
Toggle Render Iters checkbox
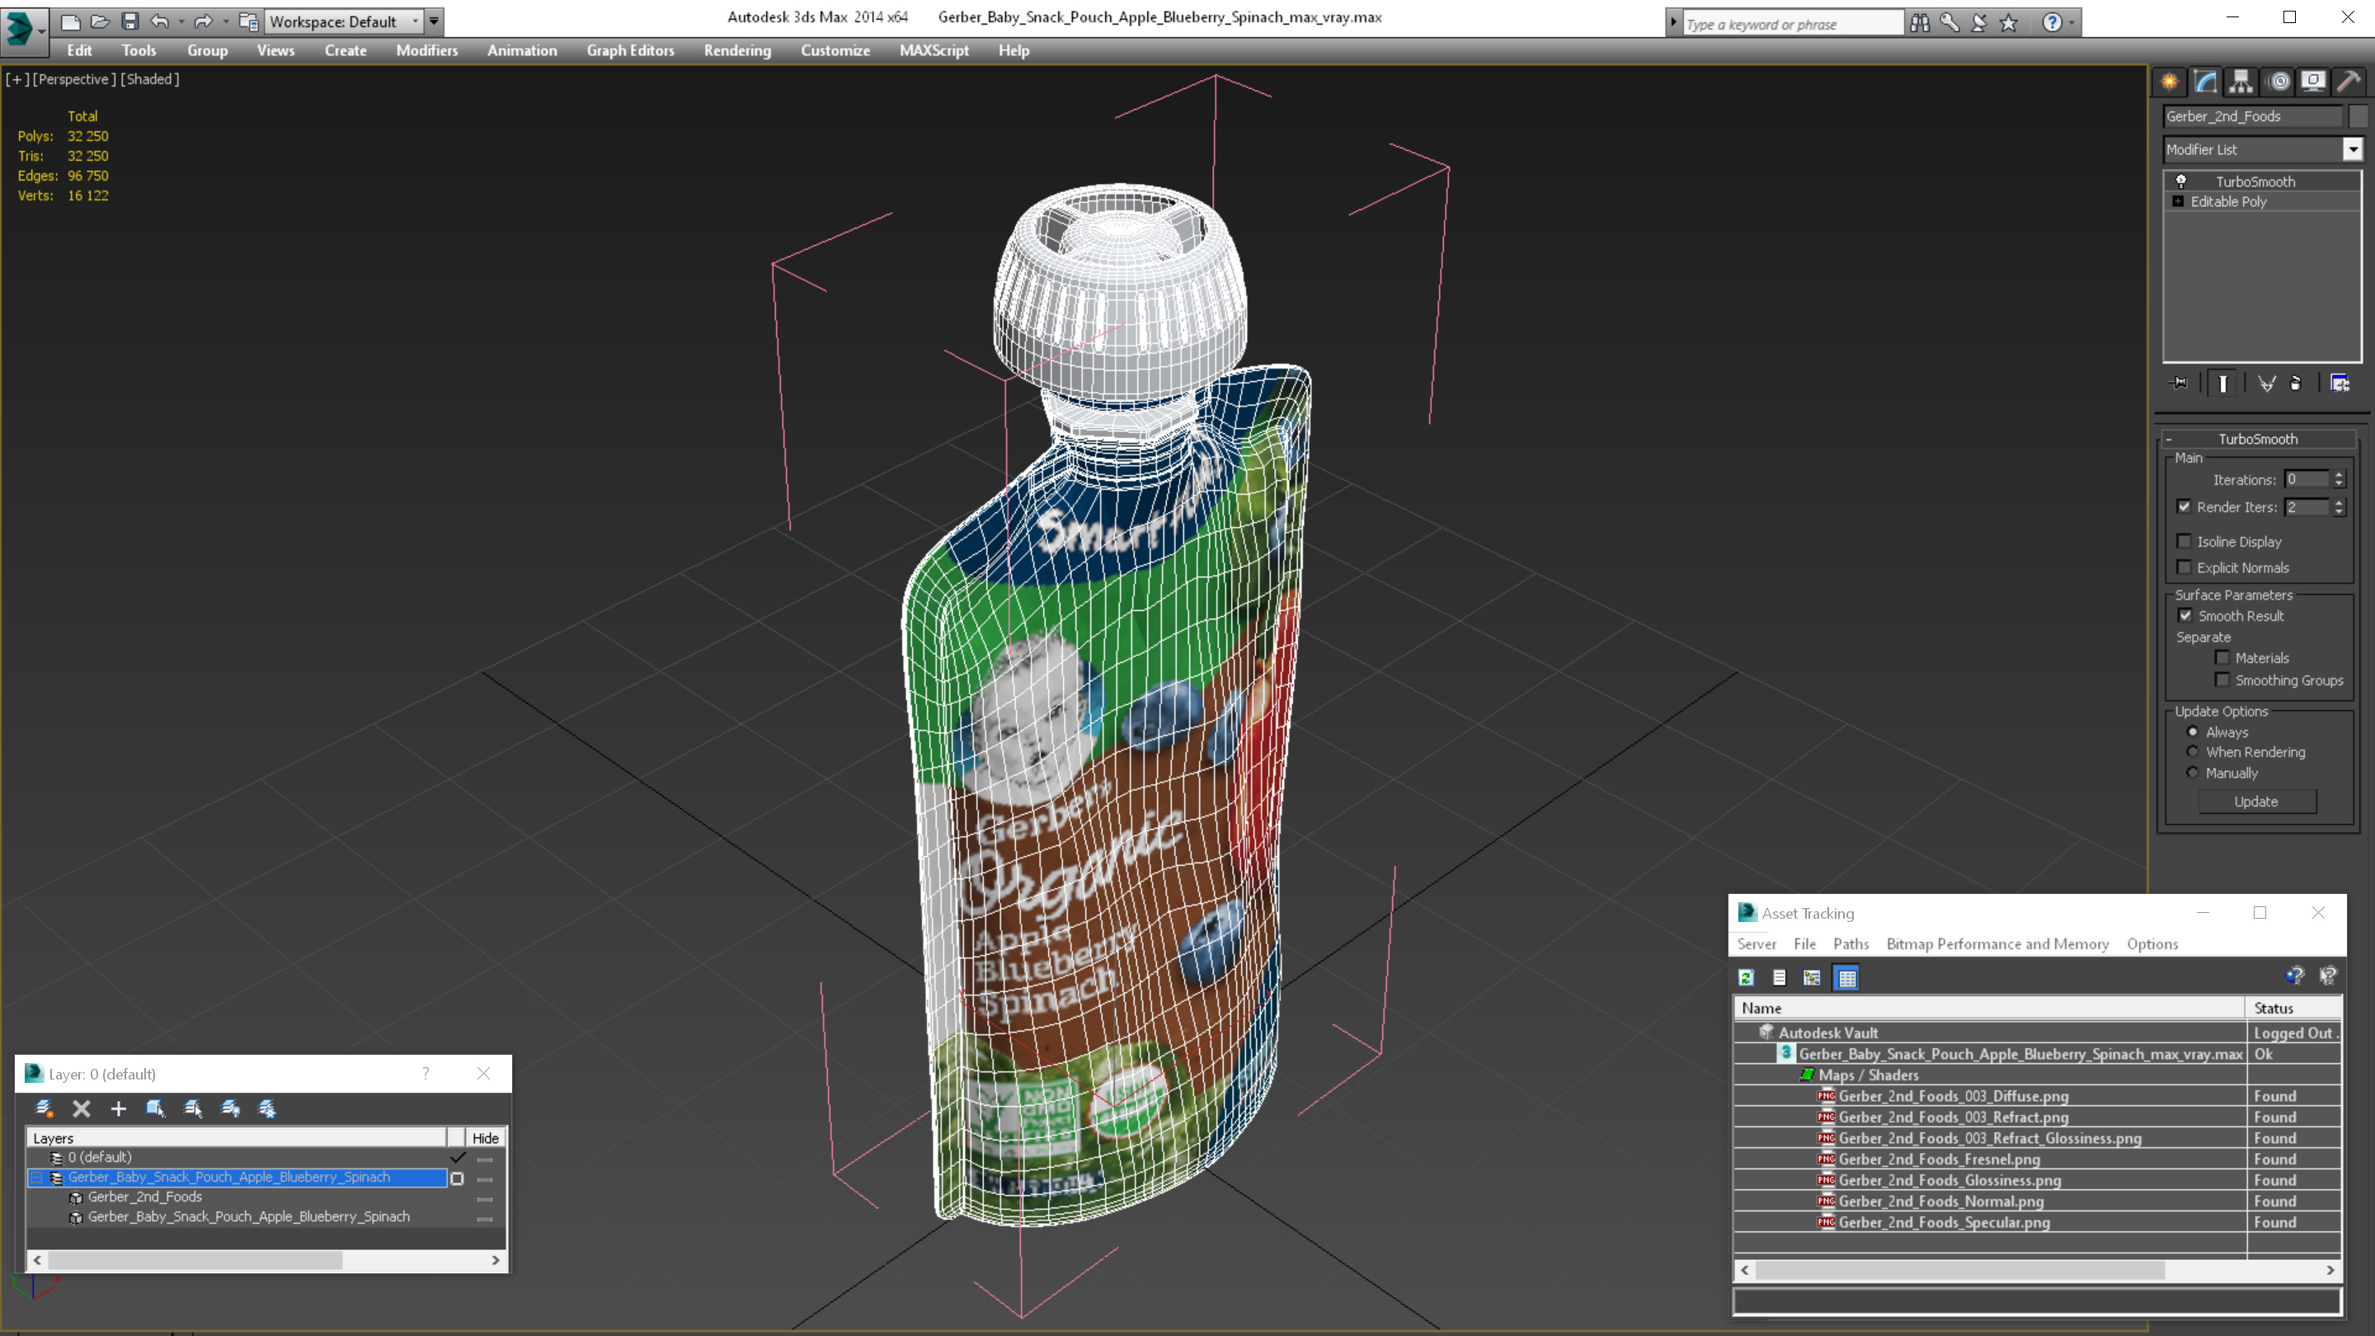[2183, 507]
